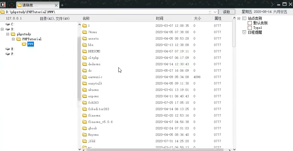Click the folder icon of earmusic
This screenshot has width=293, height=151.
pyautogui.click(x=85, y=77)
